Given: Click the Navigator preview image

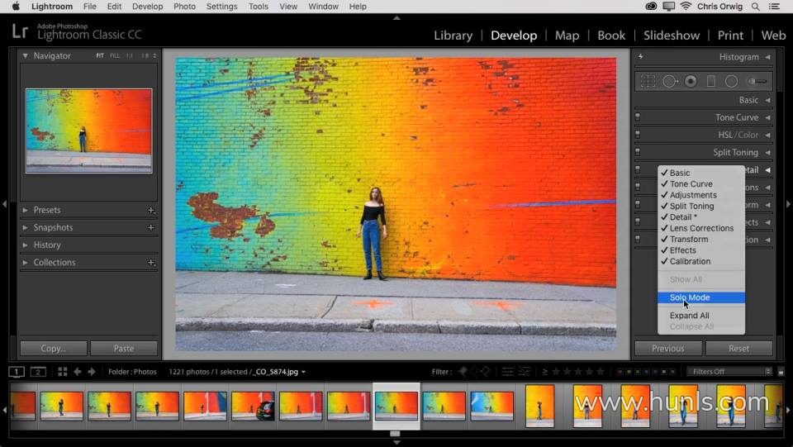Looking at the screenshot, I should [89, 131].
